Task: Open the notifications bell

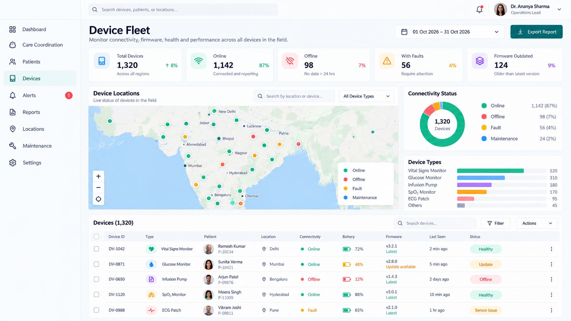Action: pyautogui.click(x=479, y=10)
